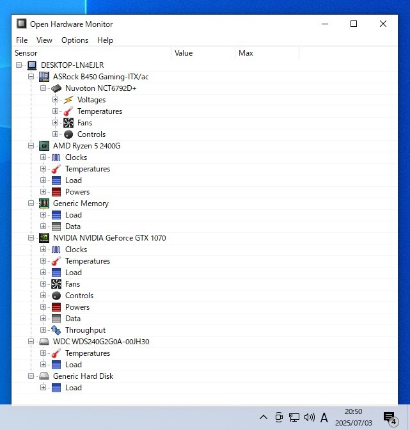Open the notification center icon

[x=391, y=418]
